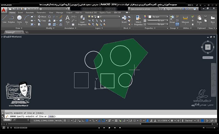Click the Copy modify tool
Viewport: 219px width, 134px height.
[42, 21]
